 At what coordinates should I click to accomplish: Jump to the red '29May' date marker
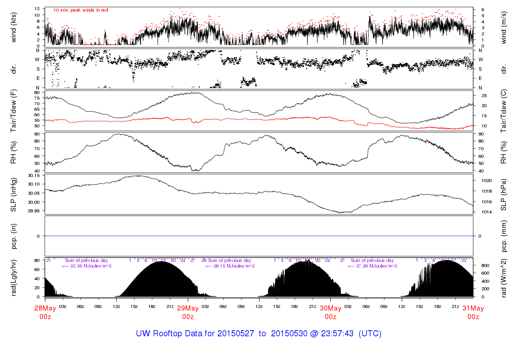pyautogui.click(x=188, y=308)
